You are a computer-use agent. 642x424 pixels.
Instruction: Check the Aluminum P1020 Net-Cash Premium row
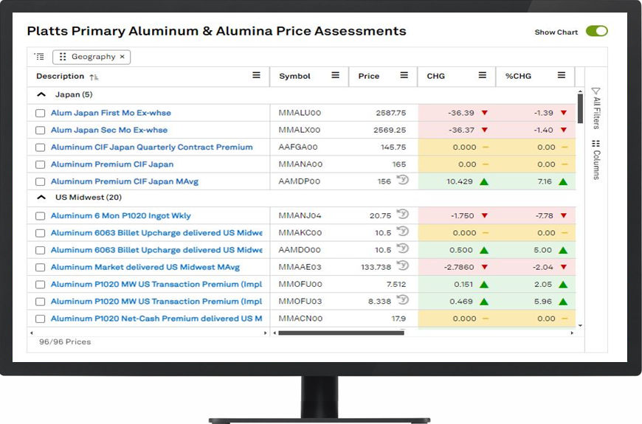pos(40,319)
